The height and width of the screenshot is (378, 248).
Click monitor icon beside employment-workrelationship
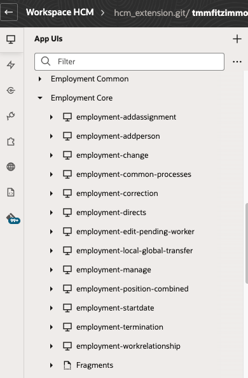(67, 346)
